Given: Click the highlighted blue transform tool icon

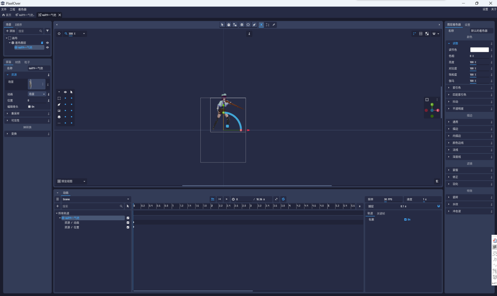Looking at the screenshot, I should click(261, 24).
